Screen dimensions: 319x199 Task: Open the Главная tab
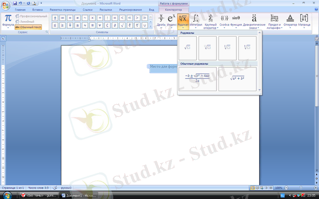click(20, 10)
